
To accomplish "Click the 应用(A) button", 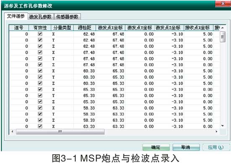I will (216, 147).
